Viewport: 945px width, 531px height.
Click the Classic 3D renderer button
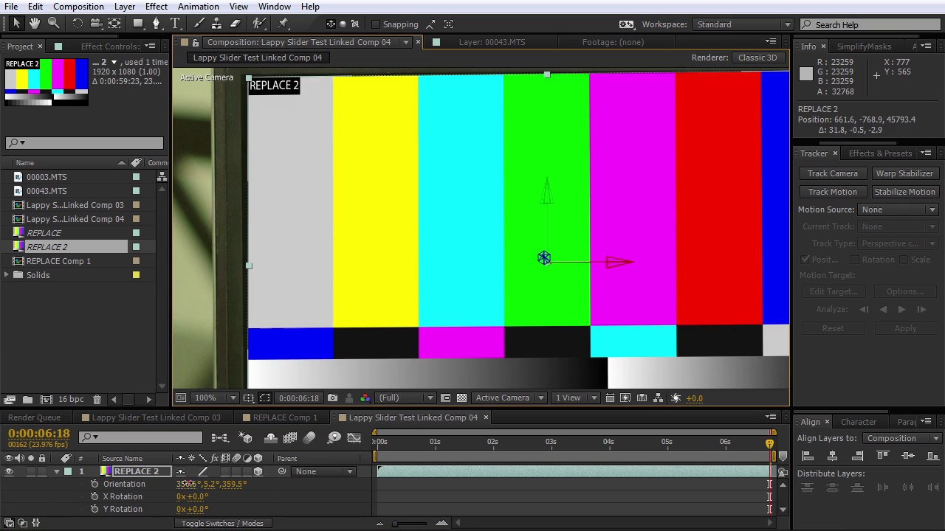click(757, 58)
